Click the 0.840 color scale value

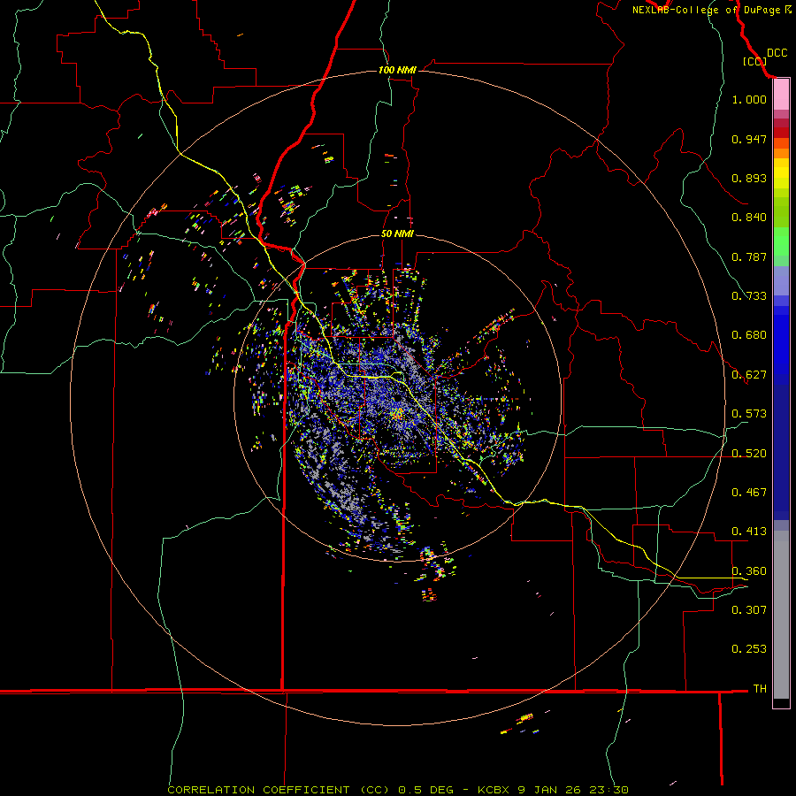tap(749, 218)
